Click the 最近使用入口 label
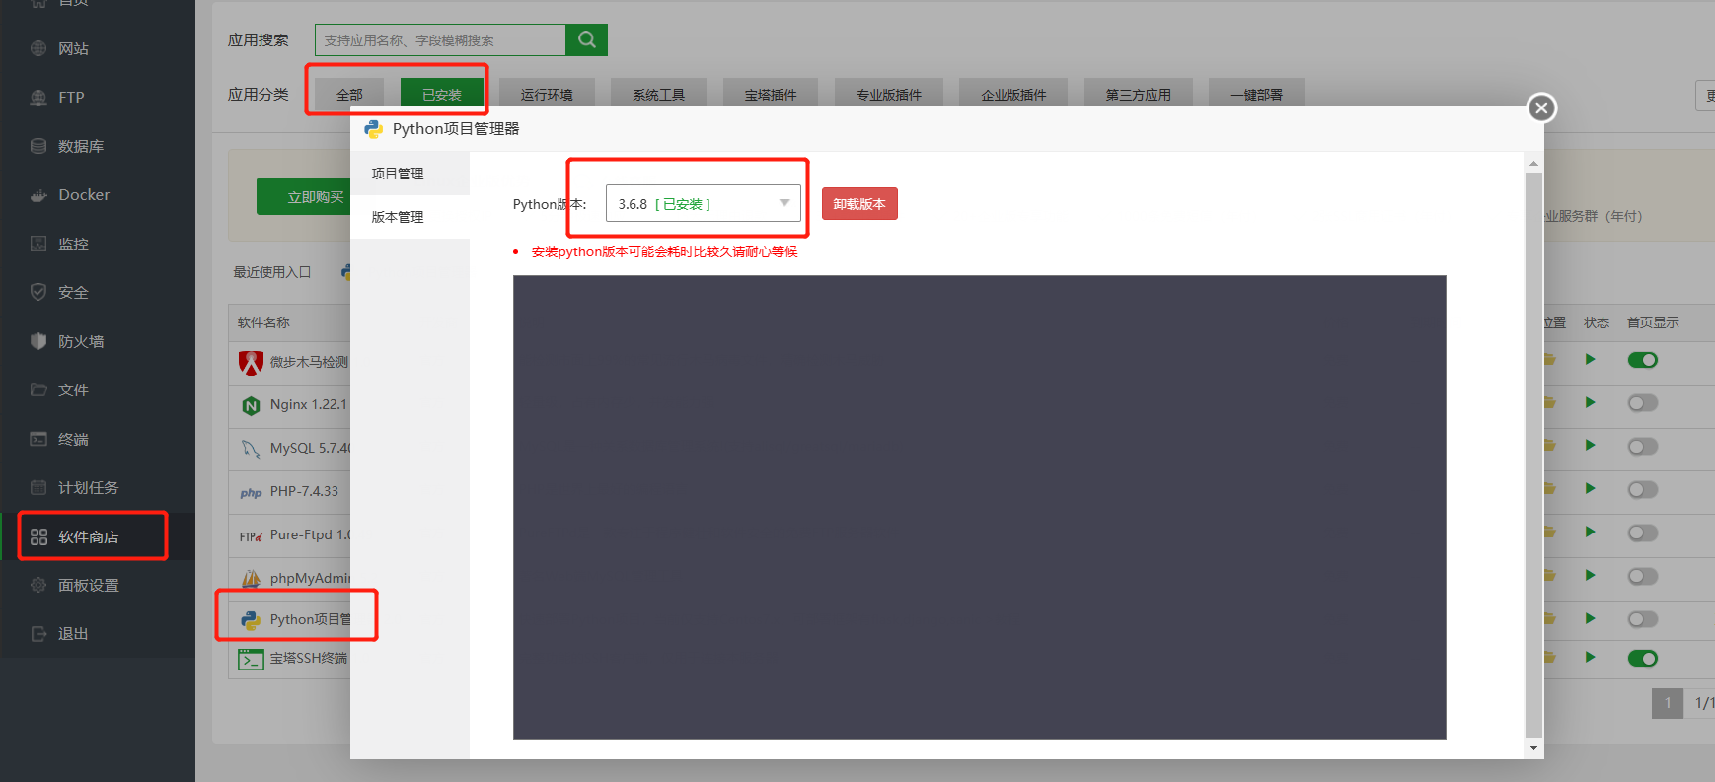The width and height of the screenshot is (1715, 782). point(272,272)
